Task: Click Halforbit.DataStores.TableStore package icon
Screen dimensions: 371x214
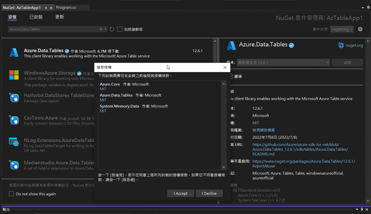Action: (x=14, y=97)
